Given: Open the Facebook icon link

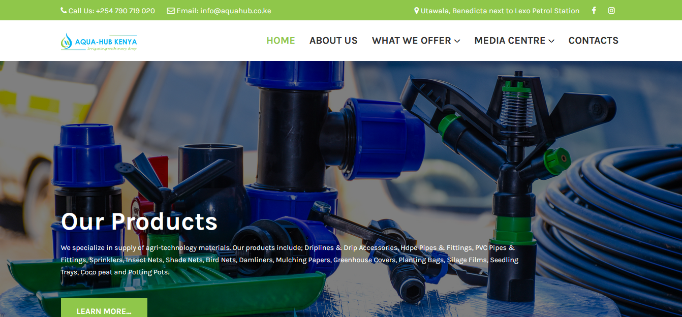Looking at the screenshot, I should 594,10.
